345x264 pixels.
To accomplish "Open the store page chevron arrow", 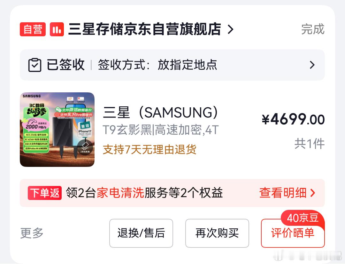I will click(x=230, y=29).
